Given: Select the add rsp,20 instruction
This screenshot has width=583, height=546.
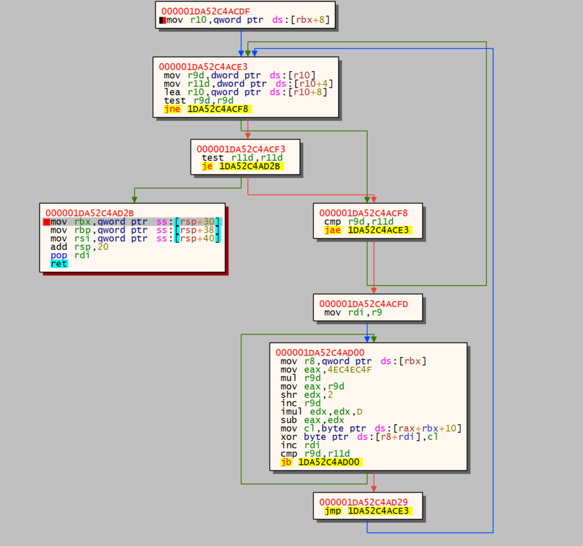Looking at the screenshot, I should (79, 247).
